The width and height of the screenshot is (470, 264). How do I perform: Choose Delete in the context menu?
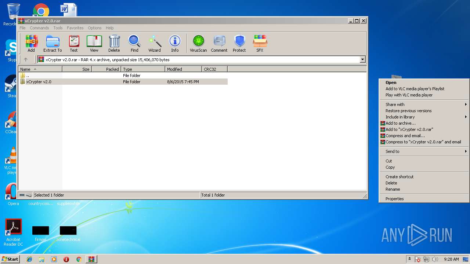(x=424, y=183)
